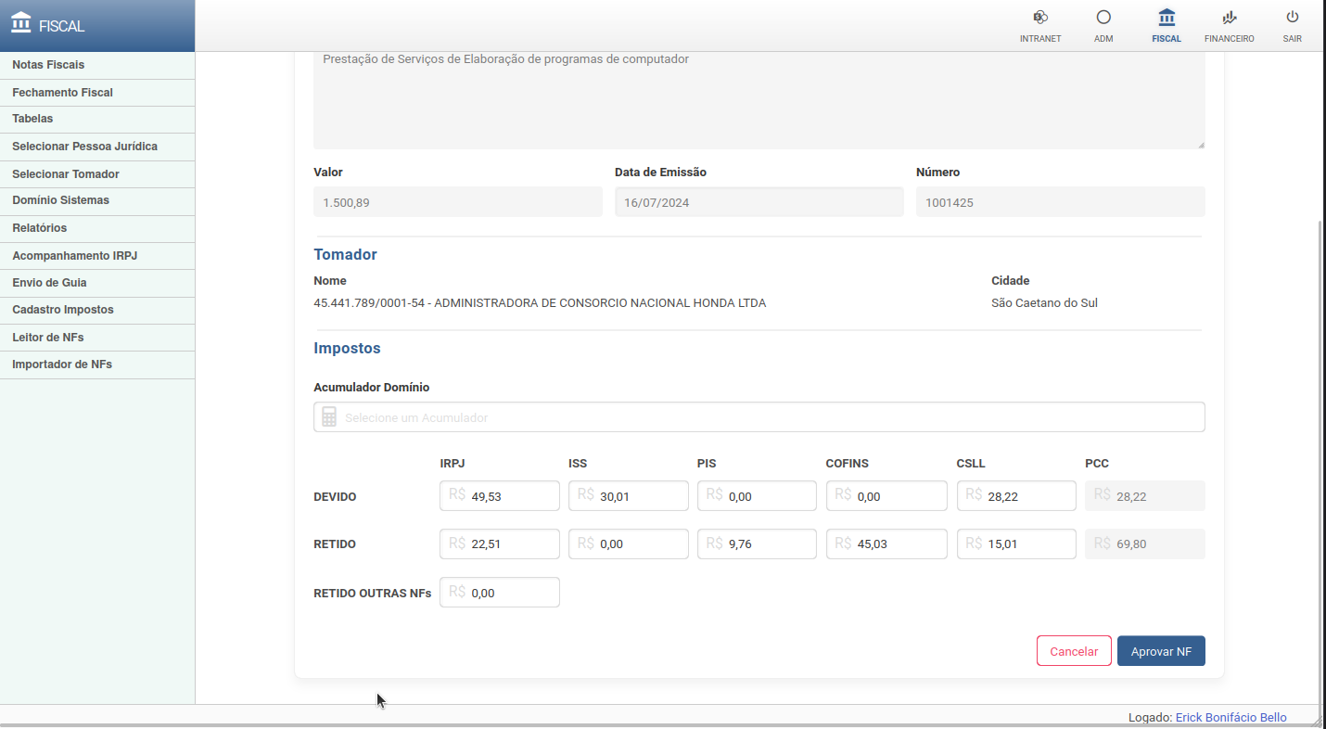Image resolution: width=1326 pixels, height=729 pixels.
Task: Click the Data de Emissão field
Action: (x=759, y=202)
